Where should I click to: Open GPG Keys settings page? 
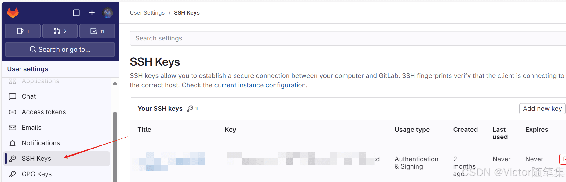(37, 174)
